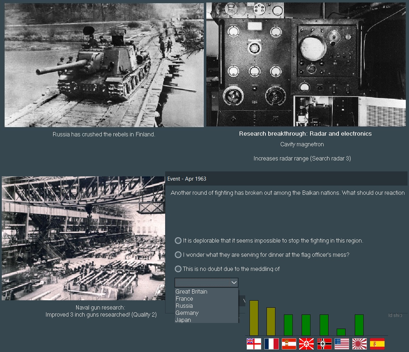Click the France olive strength bar

point(271,322)
